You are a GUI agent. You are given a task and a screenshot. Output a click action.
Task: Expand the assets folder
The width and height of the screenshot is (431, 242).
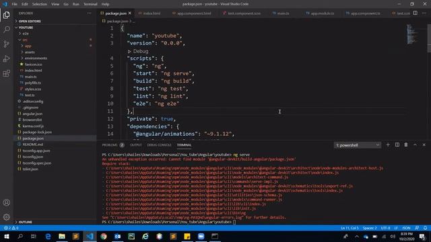click(30, 52)
